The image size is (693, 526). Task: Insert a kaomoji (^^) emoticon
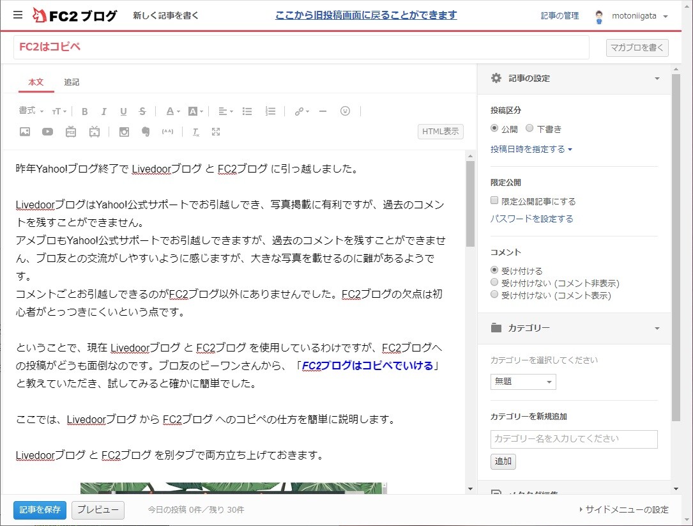[167, 132]
